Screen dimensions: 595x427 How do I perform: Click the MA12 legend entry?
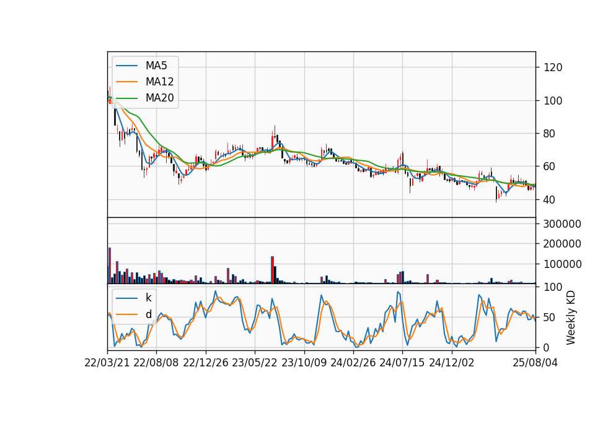pyautogui.click(x=145, y=82)
